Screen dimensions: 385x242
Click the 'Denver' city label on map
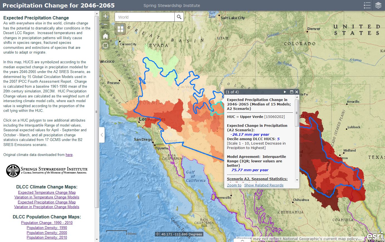pyautogui.click(x=314, y=29)
